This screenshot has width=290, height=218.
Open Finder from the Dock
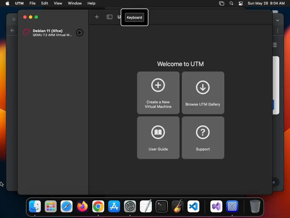click(35, 206)
